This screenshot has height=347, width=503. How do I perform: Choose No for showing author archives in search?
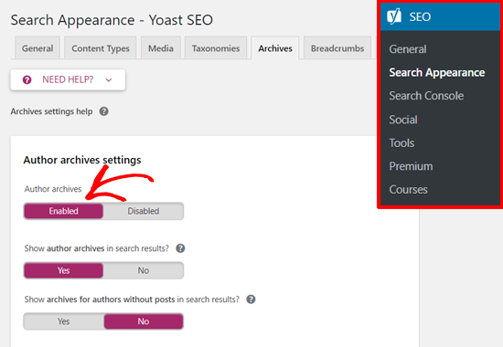pyautogui.click(x=143, y=270)
